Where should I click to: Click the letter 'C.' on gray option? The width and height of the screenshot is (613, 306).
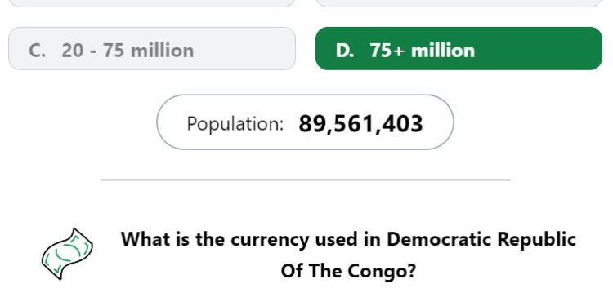(37, 51)
